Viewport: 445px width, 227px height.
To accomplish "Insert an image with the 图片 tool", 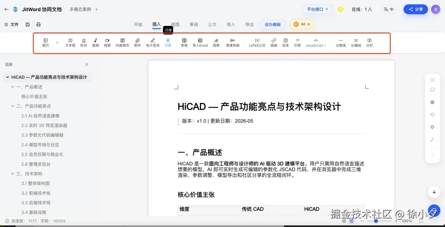I will click(46, 42).
